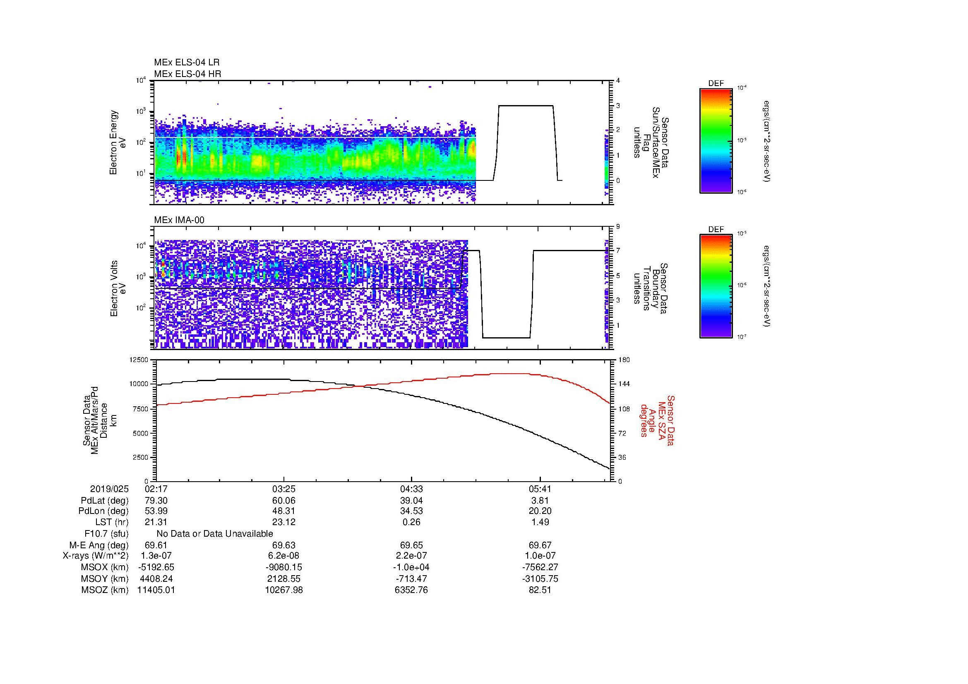Click the 'MSOY (km)' row label
968x684 pixels.
(105, 578)
